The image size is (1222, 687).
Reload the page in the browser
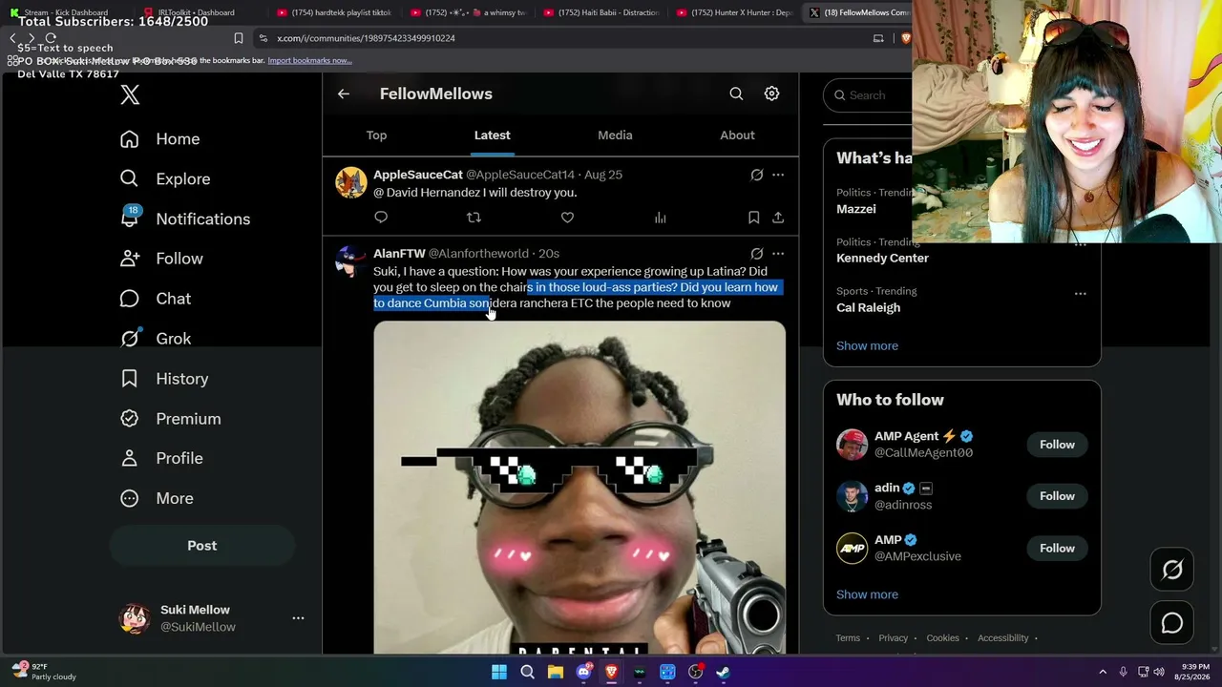(51, 38)
